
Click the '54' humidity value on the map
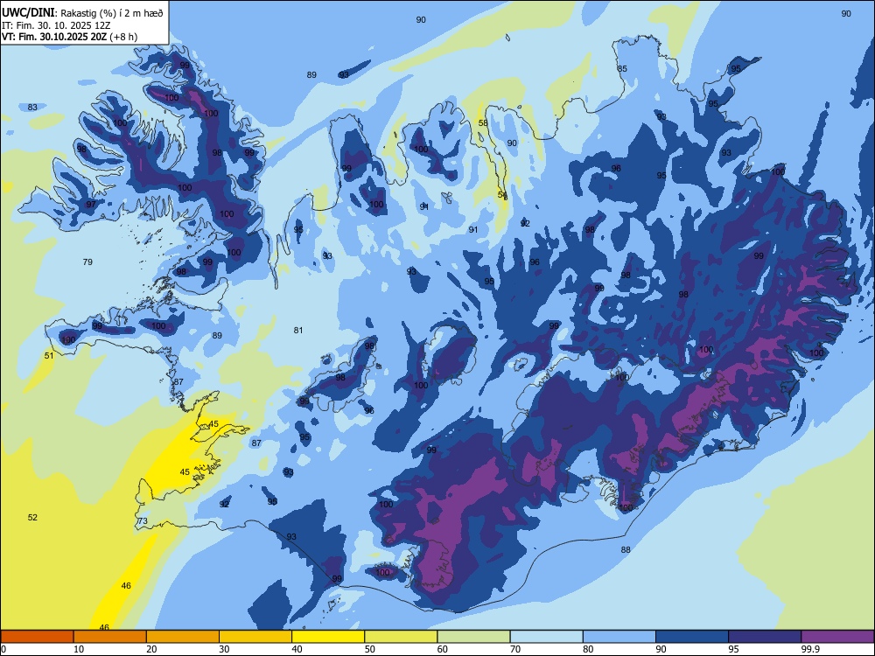click(502, 195)
